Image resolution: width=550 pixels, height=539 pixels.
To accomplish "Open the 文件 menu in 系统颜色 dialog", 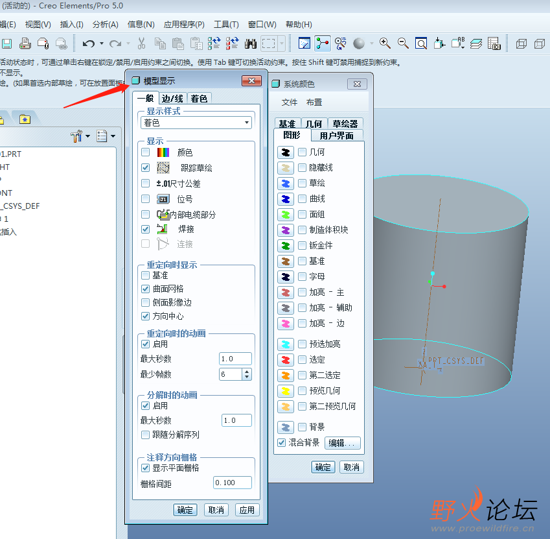I will tap(290, 102).
